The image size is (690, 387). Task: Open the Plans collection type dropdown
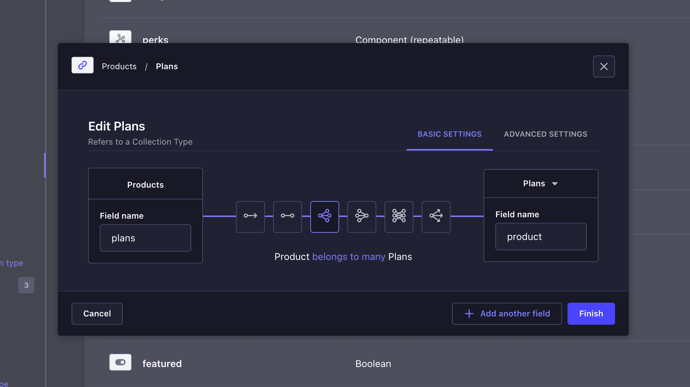pyautogui.click(x=541, y=184)
